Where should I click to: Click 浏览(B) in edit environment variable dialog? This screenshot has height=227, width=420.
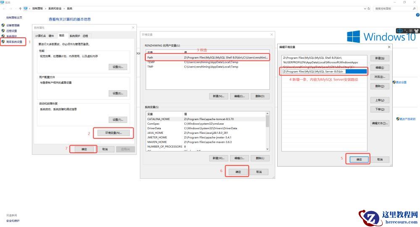(x=380, y=77)
